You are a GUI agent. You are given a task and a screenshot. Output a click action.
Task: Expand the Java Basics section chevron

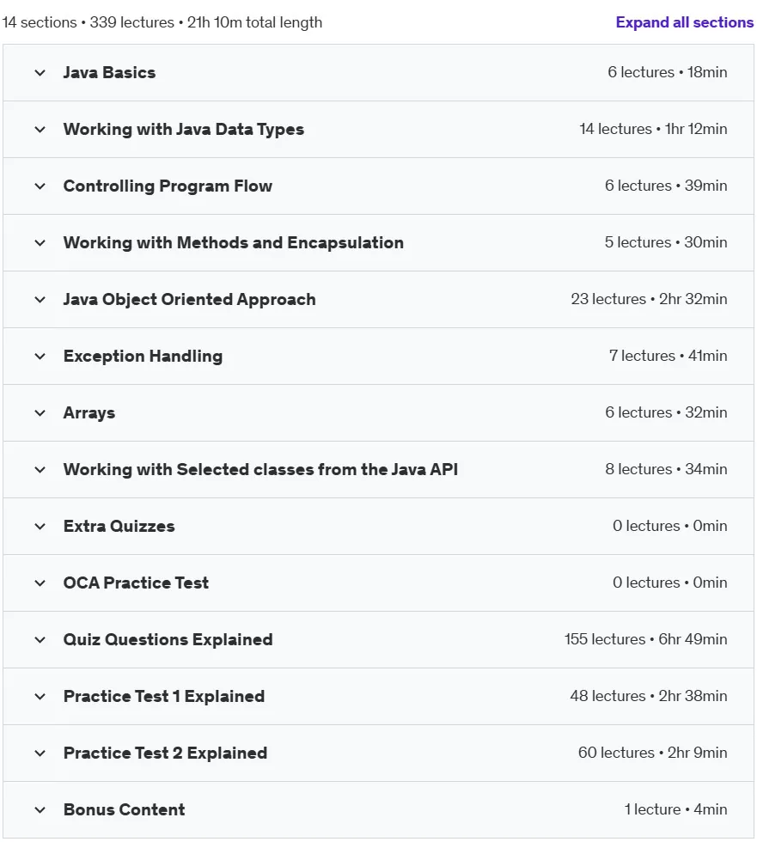(40, 72)
